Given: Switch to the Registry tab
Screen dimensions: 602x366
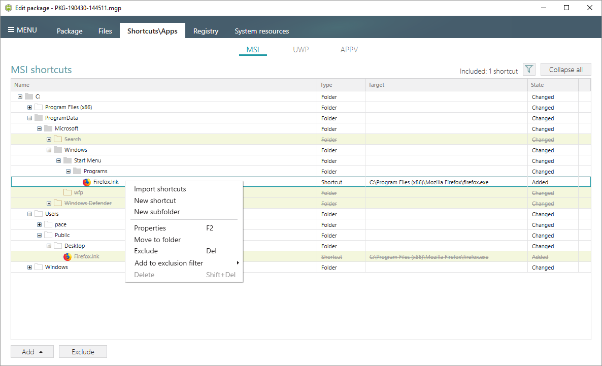Looking at the screenshot, I should pos(206,31).
